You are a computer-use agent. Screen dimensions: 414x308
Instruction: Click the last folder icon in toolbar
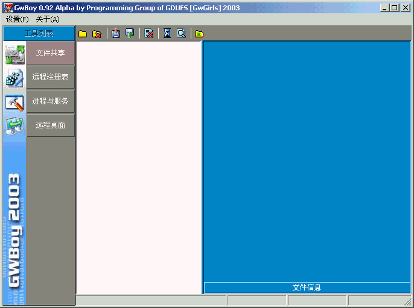pos(199,34)
